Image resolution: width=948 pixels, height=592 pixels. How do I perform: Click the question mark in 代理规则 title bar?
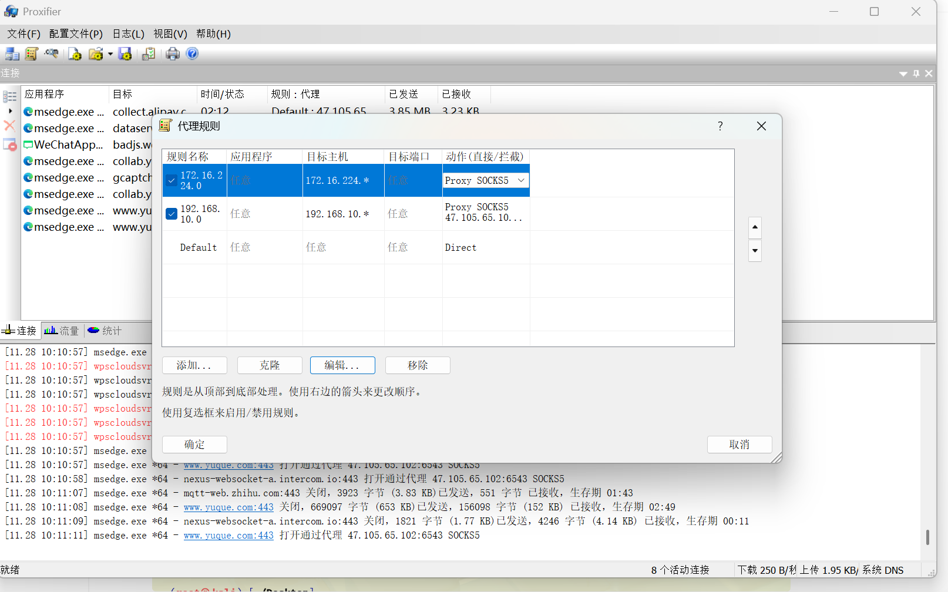pos(720,126)
